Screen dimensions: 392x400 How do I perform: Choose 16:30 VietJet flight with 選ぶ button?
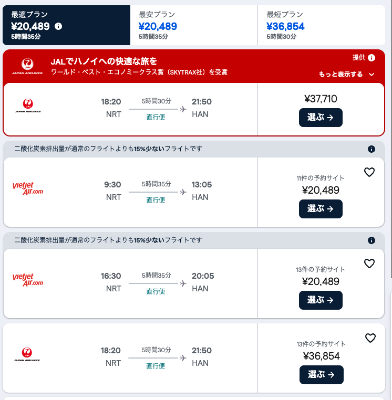pos(321,300)
